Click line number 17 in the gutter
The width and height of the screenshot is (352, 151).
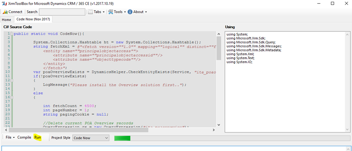[8, 102]
